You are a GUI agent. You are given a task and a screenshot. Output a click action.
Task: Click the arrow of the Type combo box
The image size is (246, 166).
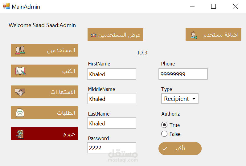click(194, 99)
